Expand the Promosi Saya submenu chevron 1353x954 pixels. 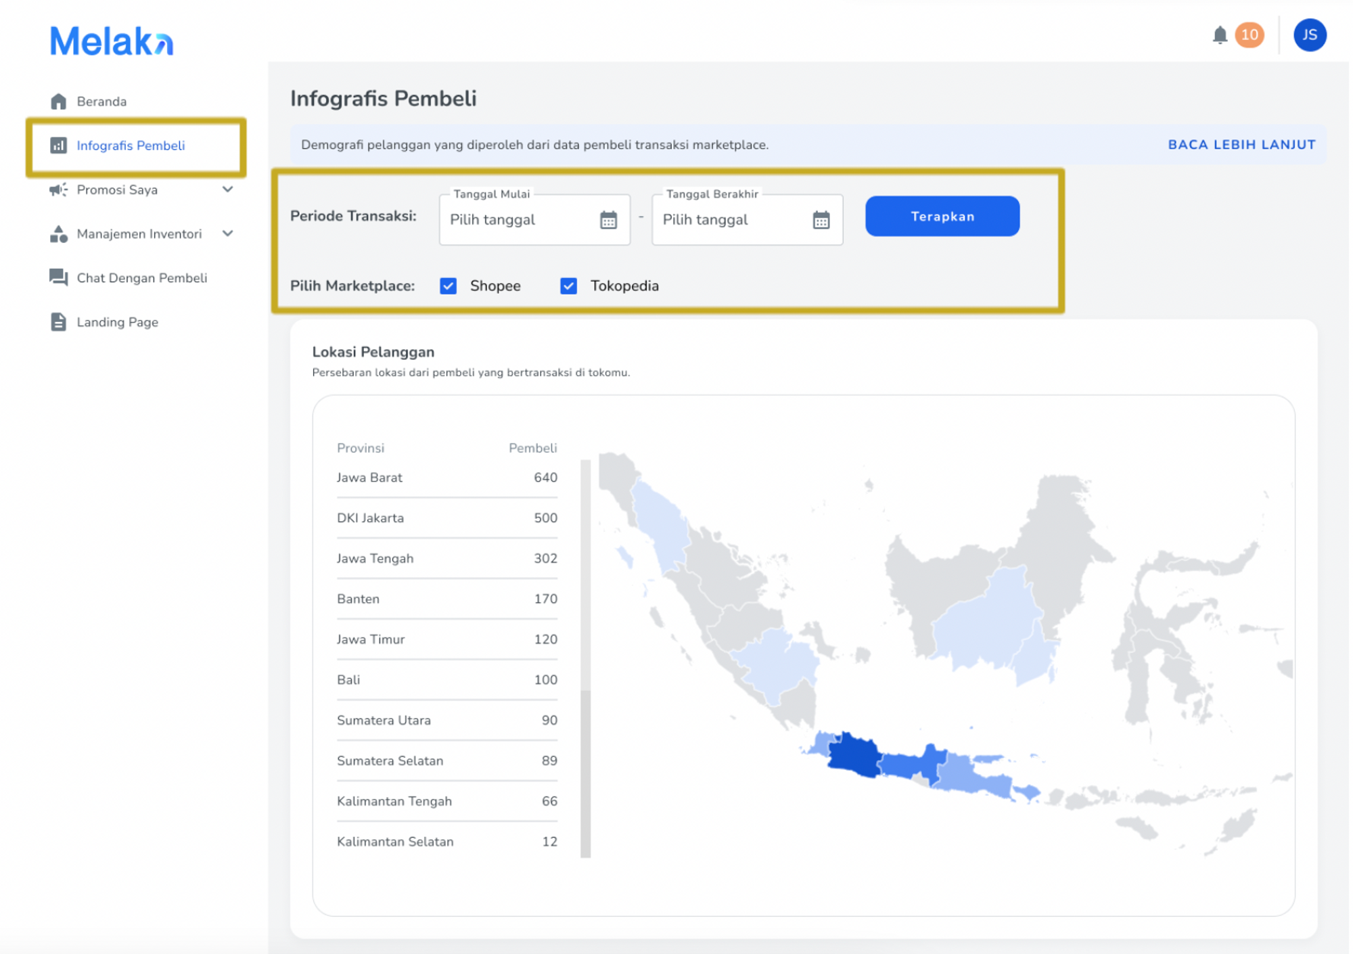[x=228, y=189]
